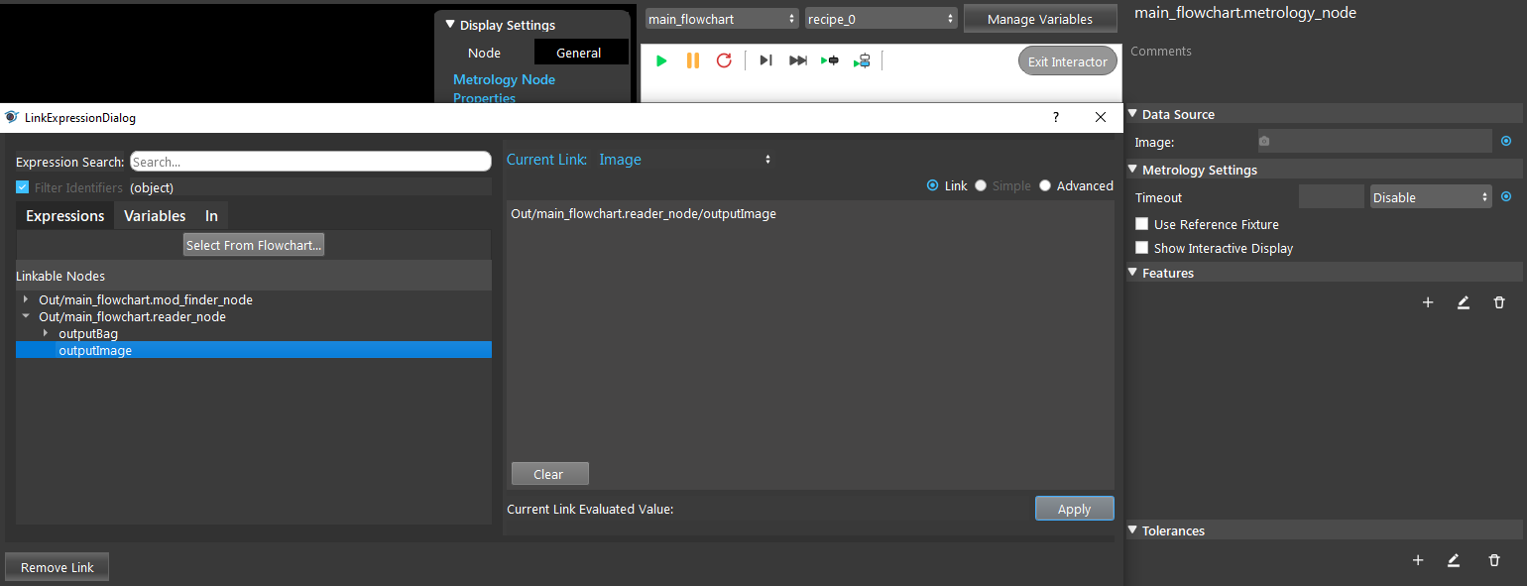Click the camera icon in the Image field

[x=1264, y=142]
